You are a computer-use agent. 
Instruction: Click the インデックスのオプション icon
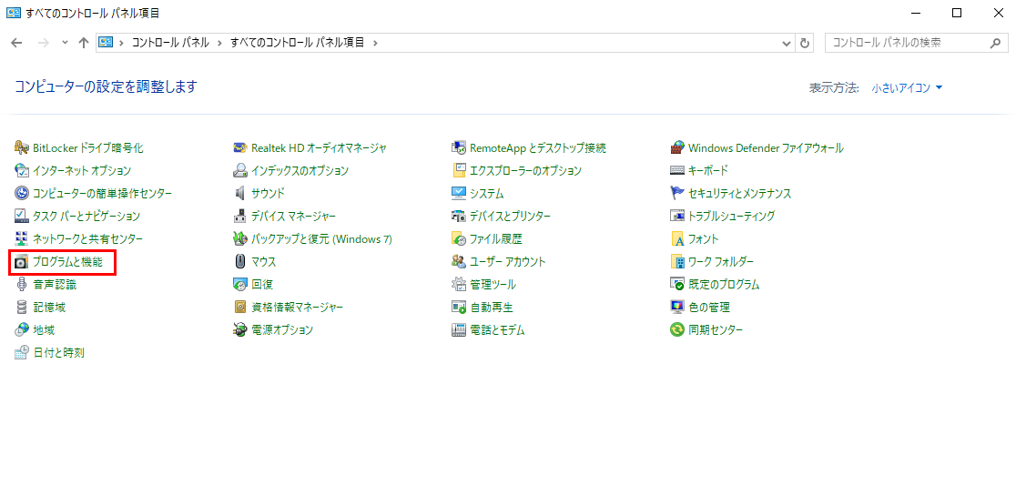pos(240,171)
